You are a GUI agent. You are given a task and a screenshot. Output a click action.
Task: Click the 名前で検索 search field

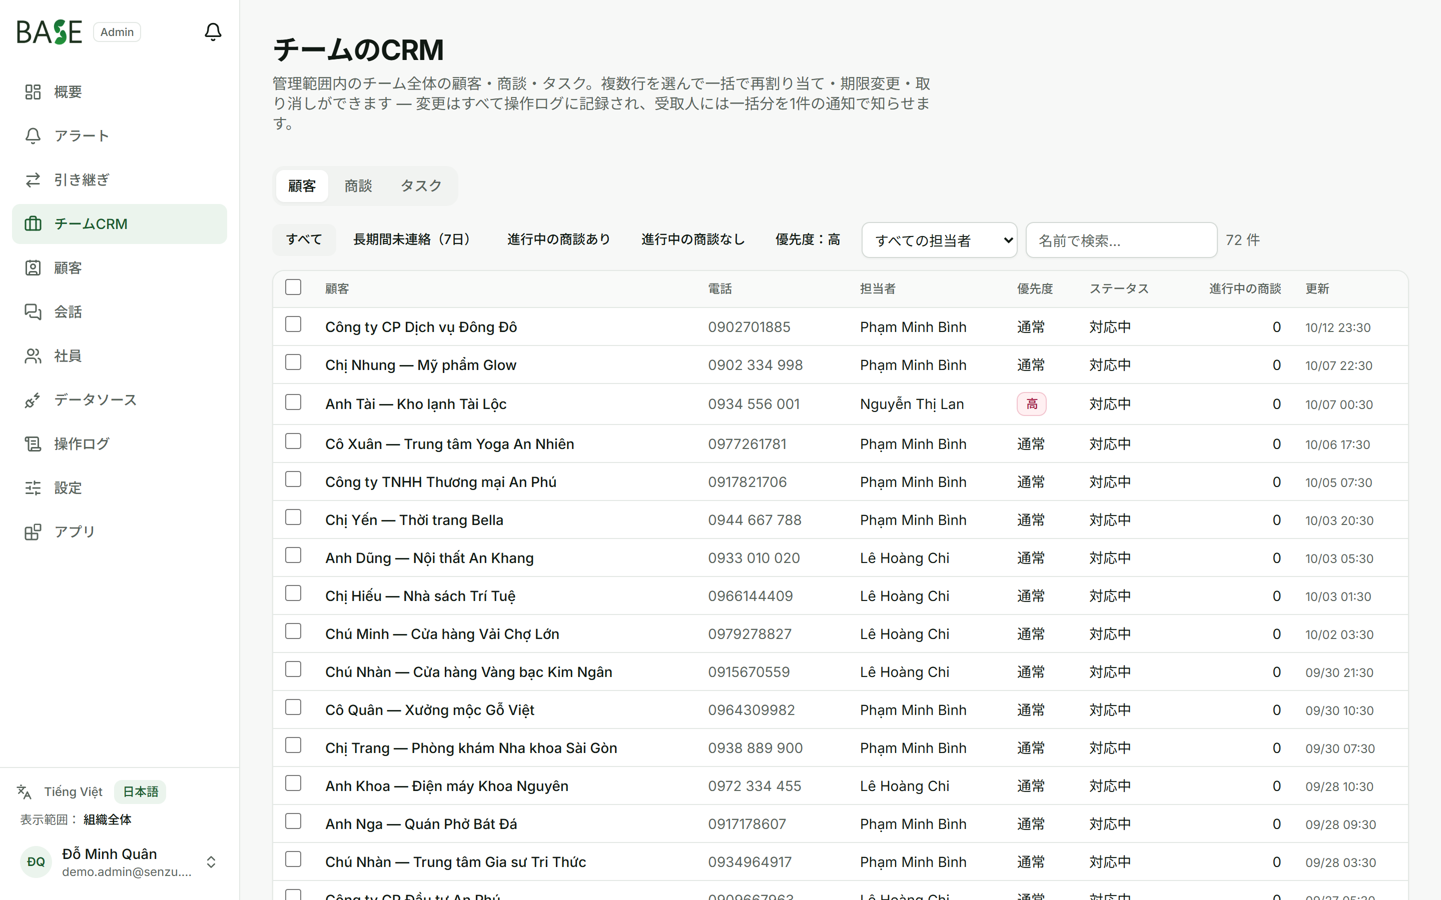[x=1121, y=240]
